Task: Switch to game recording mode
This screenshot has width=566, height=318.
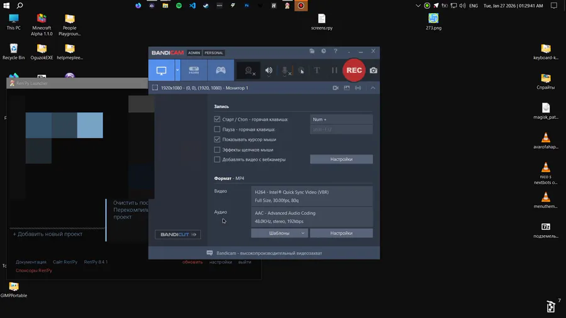Action: 221,70
